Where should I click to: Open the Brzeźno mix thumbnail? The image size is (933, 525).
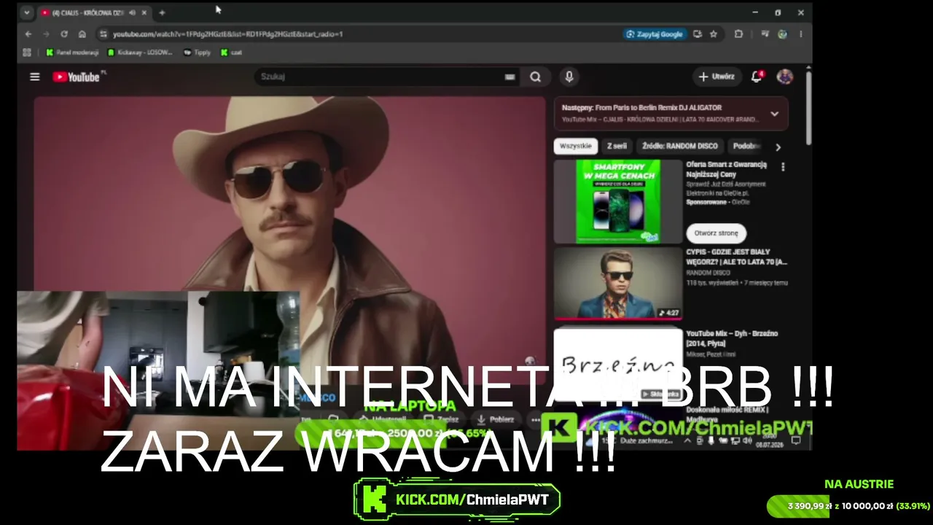point(618,365)
